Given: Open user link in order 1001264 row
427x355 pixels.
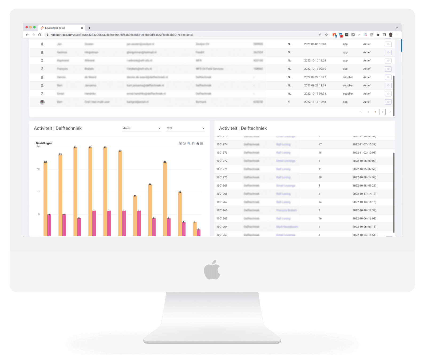Looking at the screenshot, I should pos(287,227).
